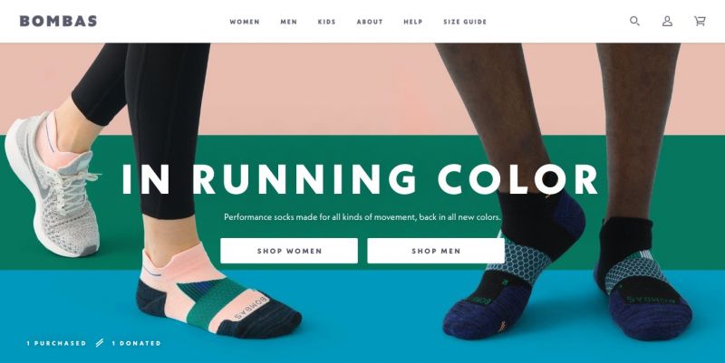The image size is (725, 363).
Task: Open the Women menu
Action: (x=245, y=22)
